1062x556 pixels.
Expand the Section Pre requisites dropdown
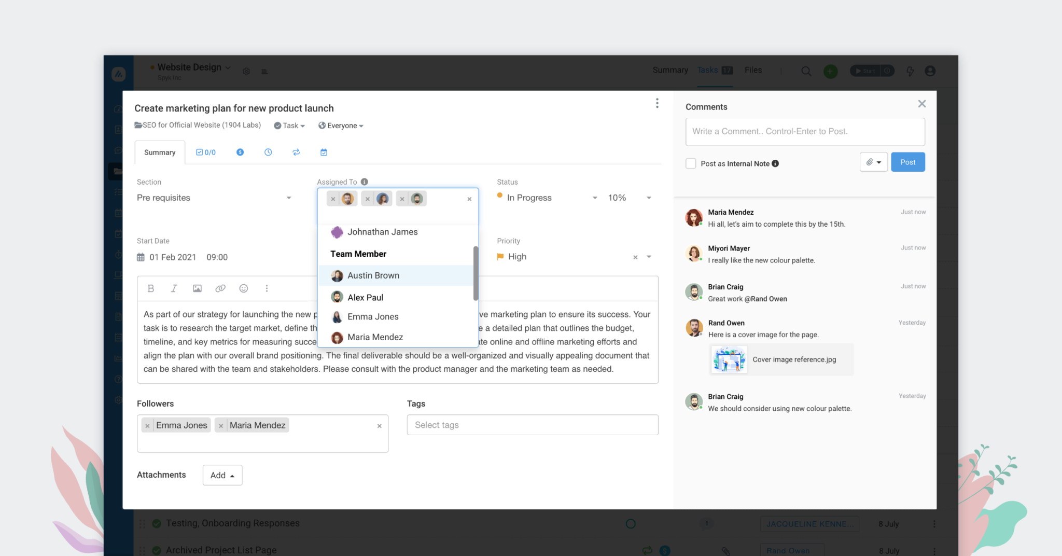289,198
